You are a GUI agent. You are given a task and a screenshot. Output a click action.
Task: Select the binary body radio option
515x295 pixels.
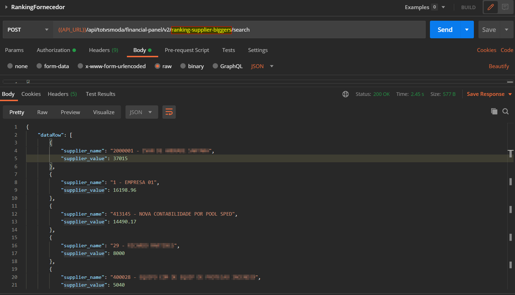tap(183, 66)
